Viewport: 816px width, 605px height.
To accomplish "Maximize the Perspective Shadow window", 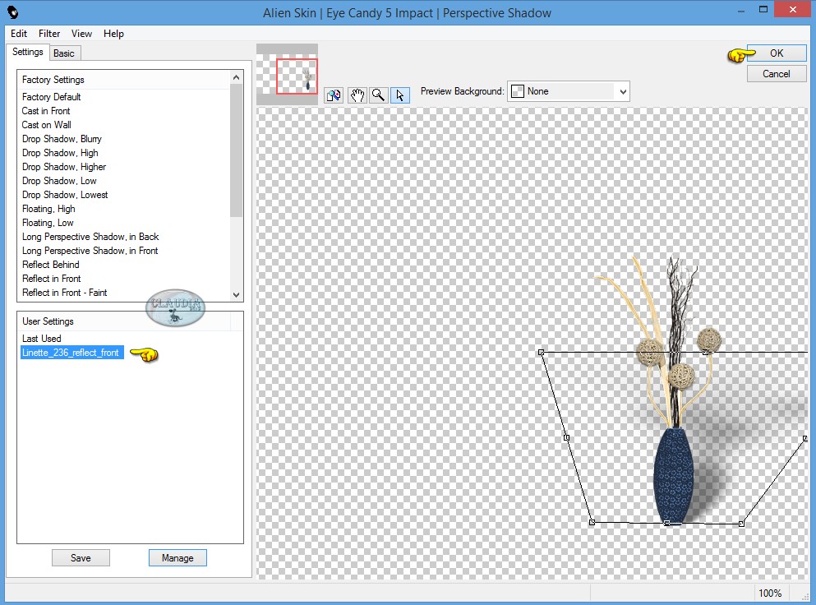I will tap(763, 10).
